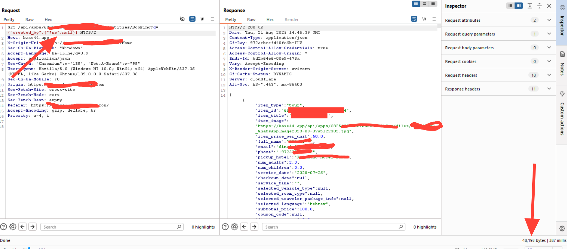This screenshot has height=249, width=567.
Task: Go to previous match in Response search
Action: (244, 227)
